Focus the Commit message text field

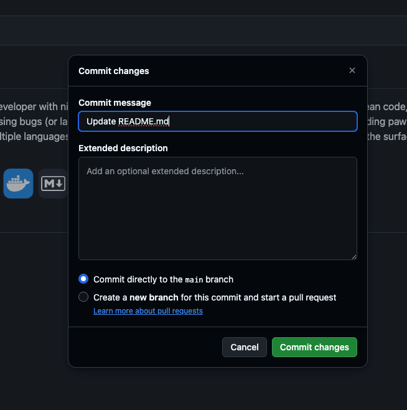[218, 121]
